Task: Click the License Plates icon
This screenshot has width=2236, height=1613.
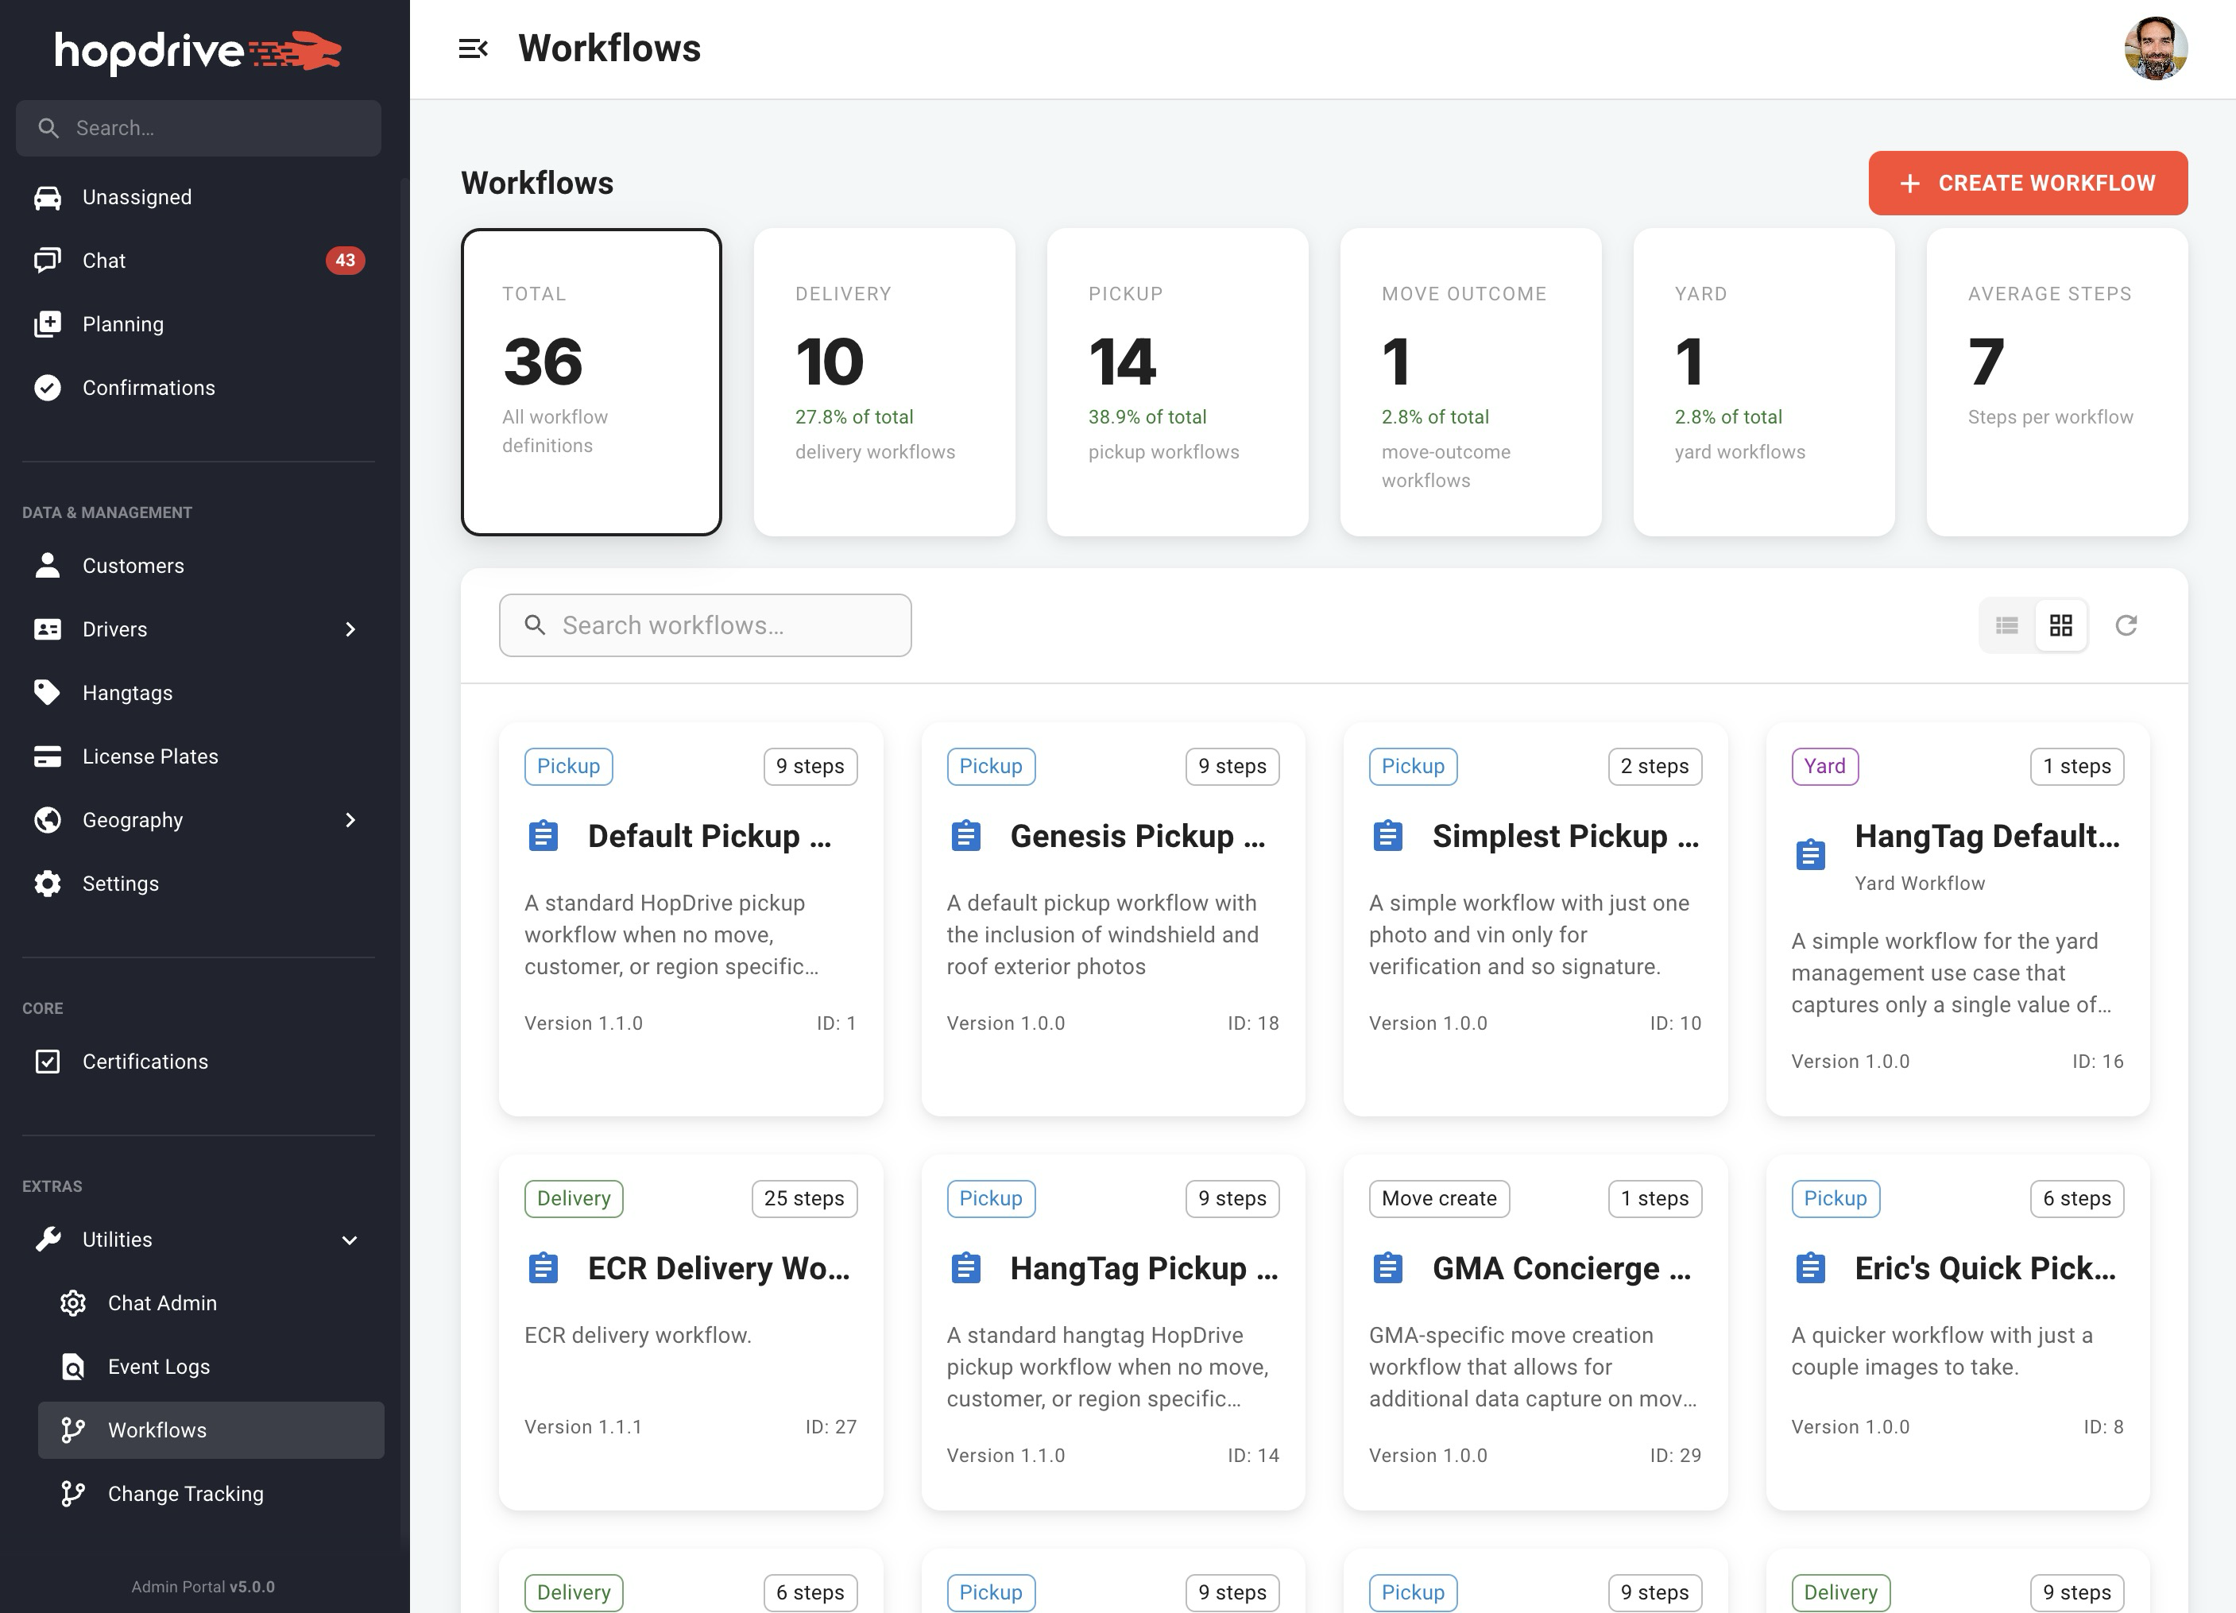Action: click(48, 756)
